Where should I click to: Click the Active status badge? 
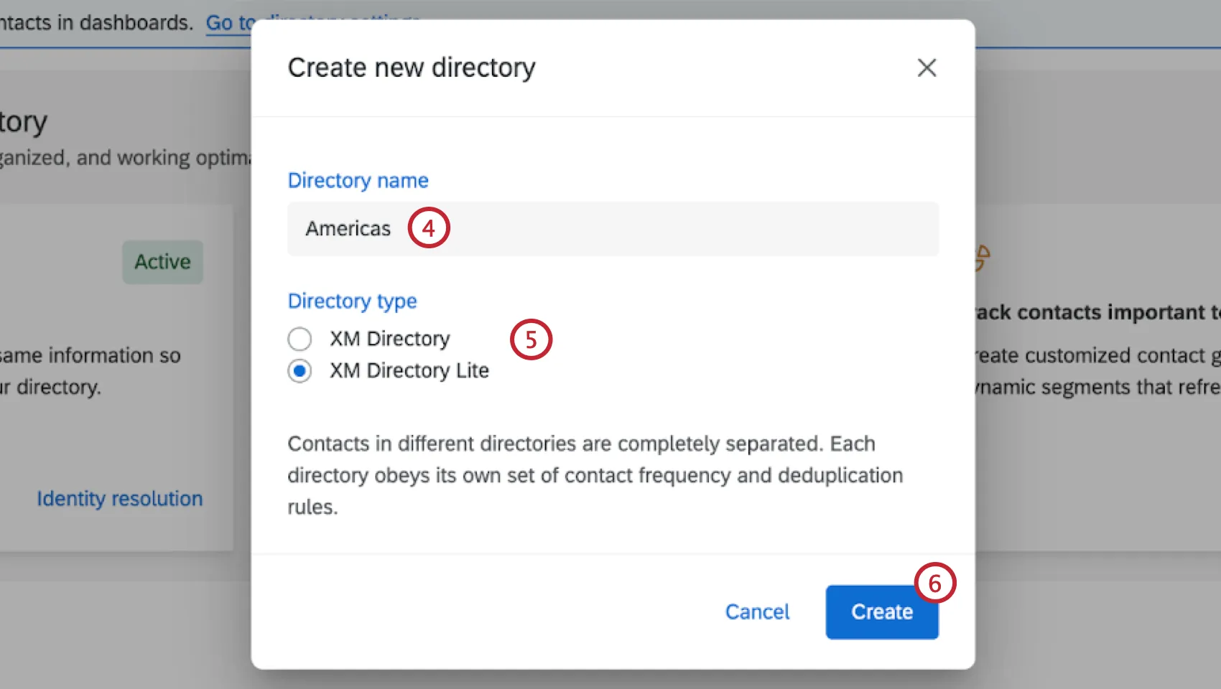click(162, 261)
